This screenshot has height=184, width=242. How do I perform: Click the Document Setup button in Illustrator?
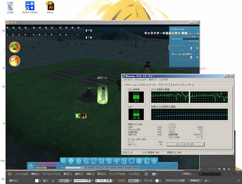click(175, 181)
